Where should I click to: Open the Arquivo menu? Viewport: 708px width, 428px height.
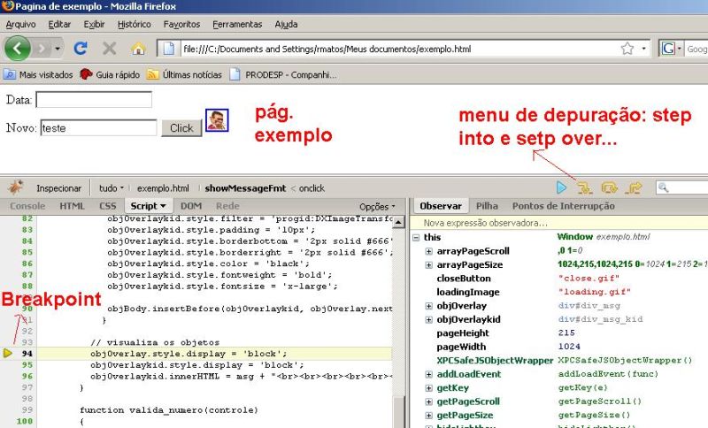(x=20, y=25)
